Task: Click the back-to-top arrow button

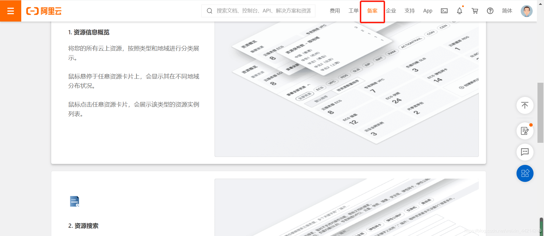Action: pyautogui.click(x=525, y=105)
